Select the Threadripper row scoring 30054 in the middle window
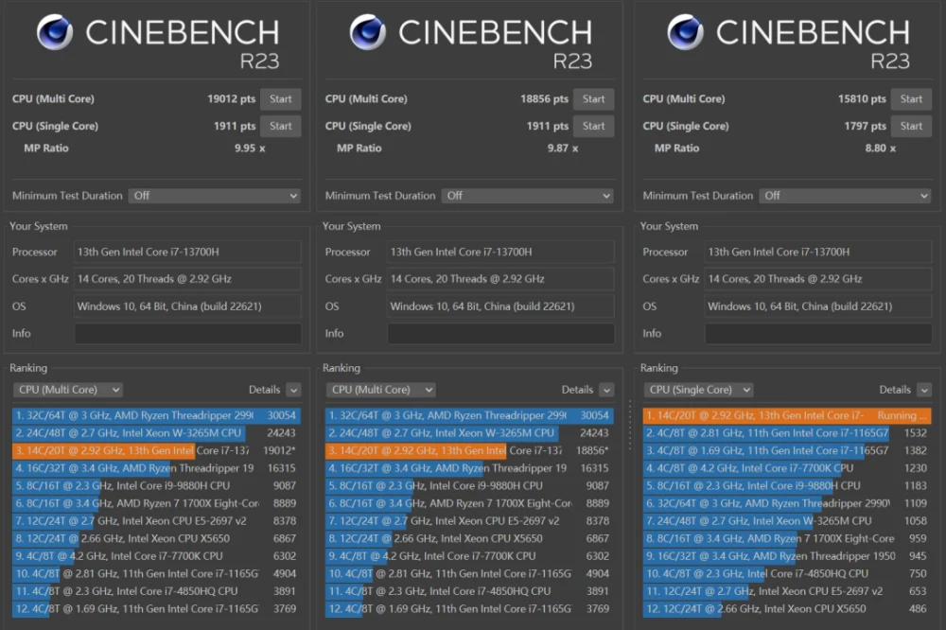The image size is (946, 630). tap(469, 415)
